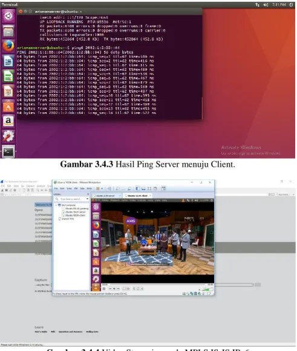
Task: Open the Ubuntu dash in the VMware guest launcher
Action: pos(96,207)
